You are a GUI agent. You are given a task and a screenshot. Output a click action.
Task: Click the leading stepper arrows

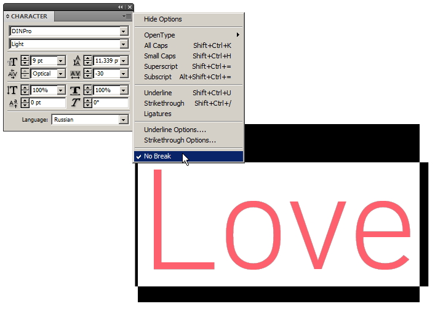click(87, 61)
